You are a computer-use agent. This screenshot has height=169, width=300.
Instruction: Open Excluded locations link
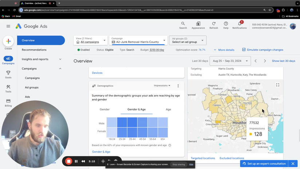click(232, 158)
